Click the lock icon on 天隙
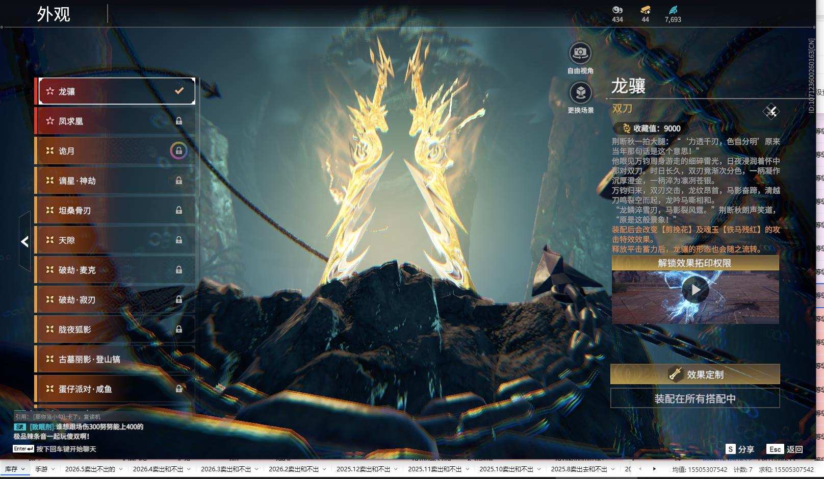 [179, 240]
